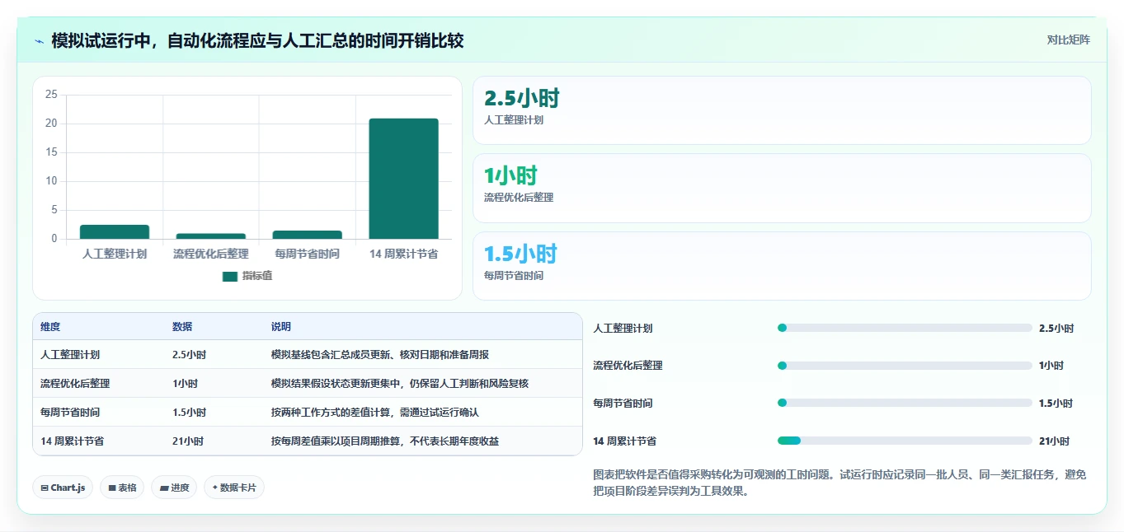Screen dimensions: 1124x532
Task: Click the 每周节省时间 axis label under the chart
Action: pos(307,254)
